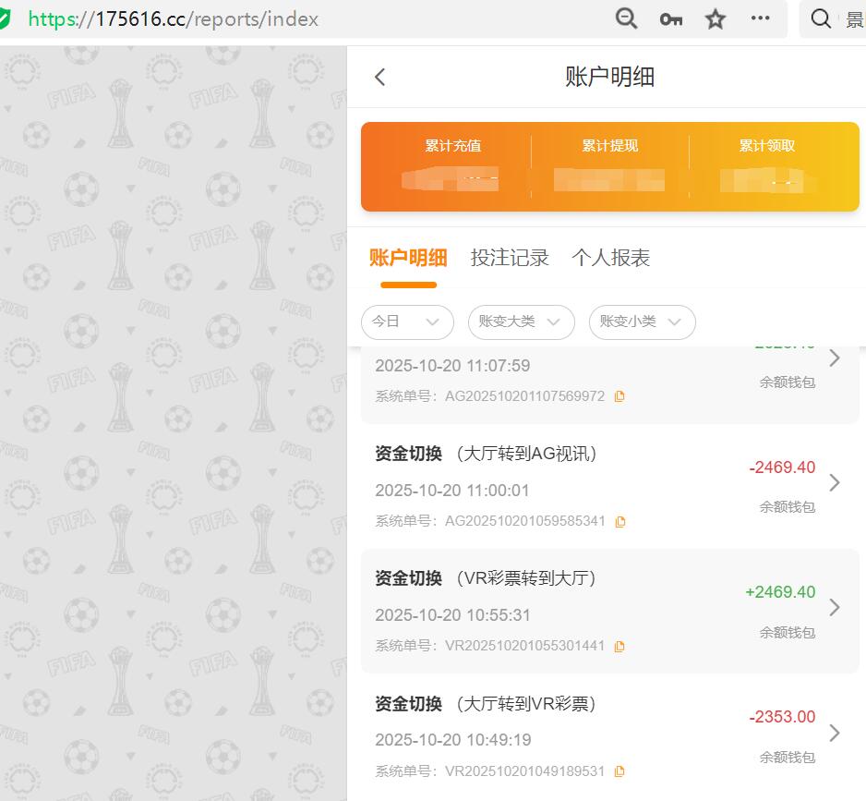Copy order number VR202510201055301441 via copy icon
Screen dimensions: 866x801
[x=619, y=646]
